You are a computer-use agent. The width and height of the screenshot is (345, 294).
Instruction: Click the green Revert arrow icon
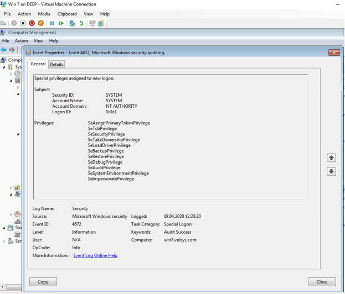coord(81,23)
